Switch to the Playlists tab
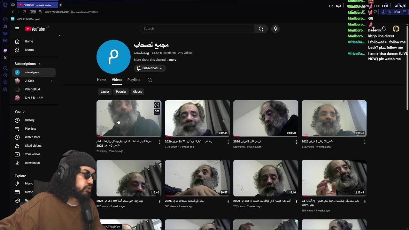The height and width of the screenshot is (230, 409). pyautogui.click(x=134, y=80)
